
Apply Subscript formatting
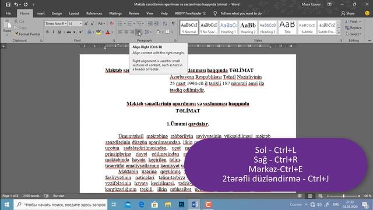75,32
